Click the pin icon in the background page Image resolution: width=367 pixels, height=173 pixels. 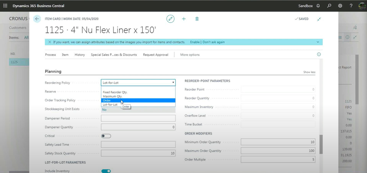355,28
